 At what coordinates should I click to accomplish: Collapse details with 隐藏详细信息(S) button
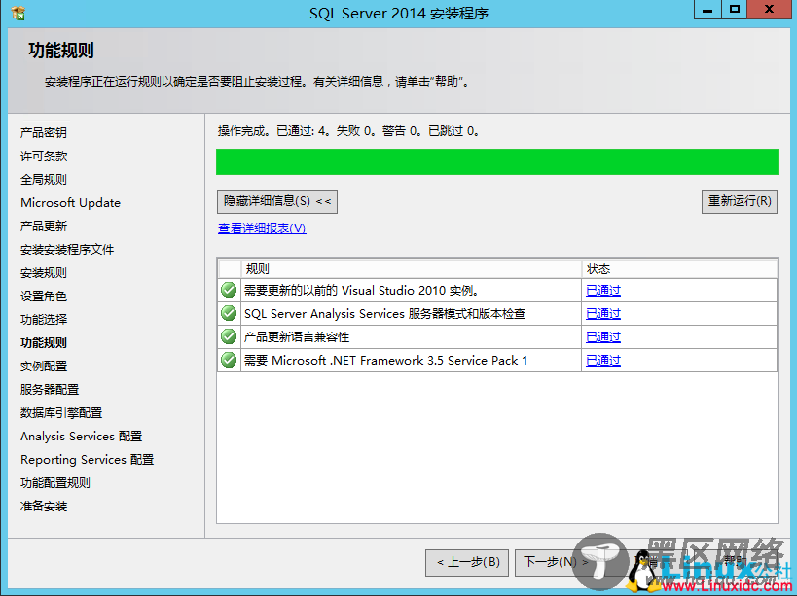(277, 201)
